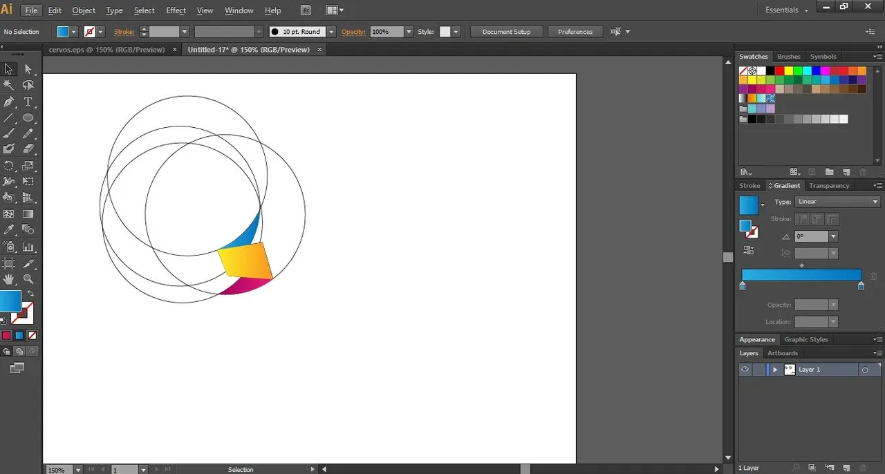
Task: Toggle visibility eye of Layer 1
Action: pyautogui.click(x=745, y=370)
